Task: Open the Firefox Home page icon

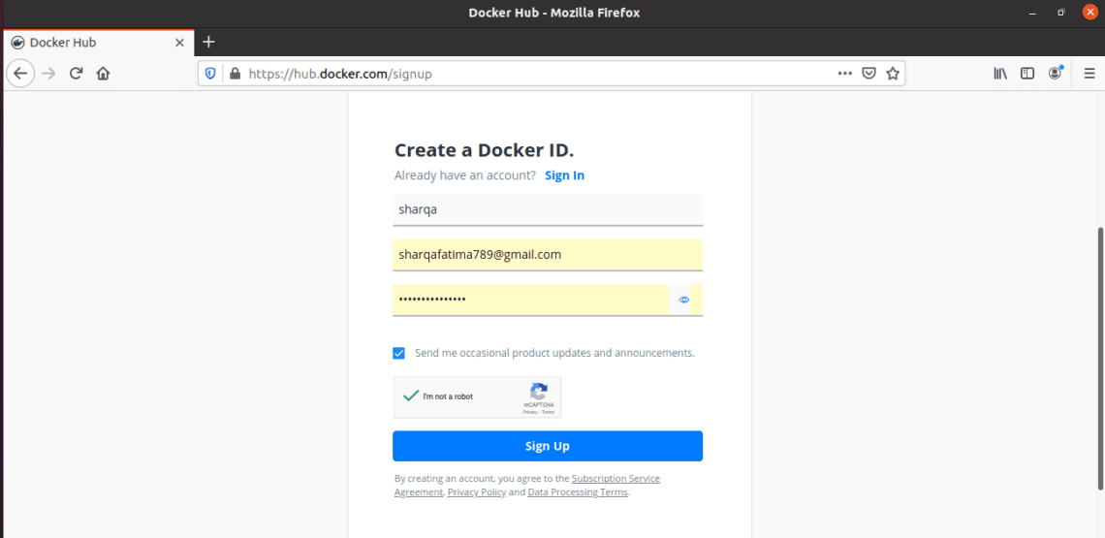Action: [103, 74]
